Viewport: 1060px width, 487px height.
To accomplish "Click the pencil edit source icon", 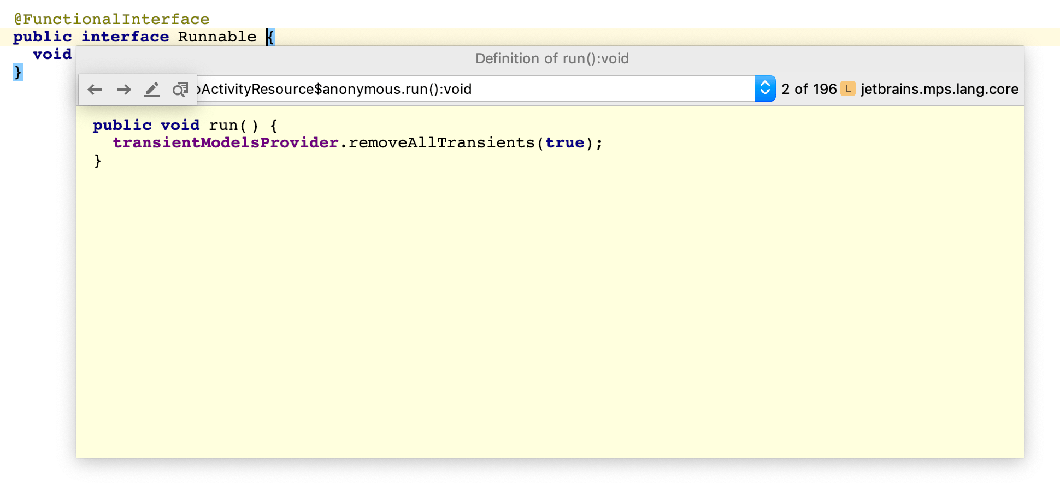I will pos(152,90).
